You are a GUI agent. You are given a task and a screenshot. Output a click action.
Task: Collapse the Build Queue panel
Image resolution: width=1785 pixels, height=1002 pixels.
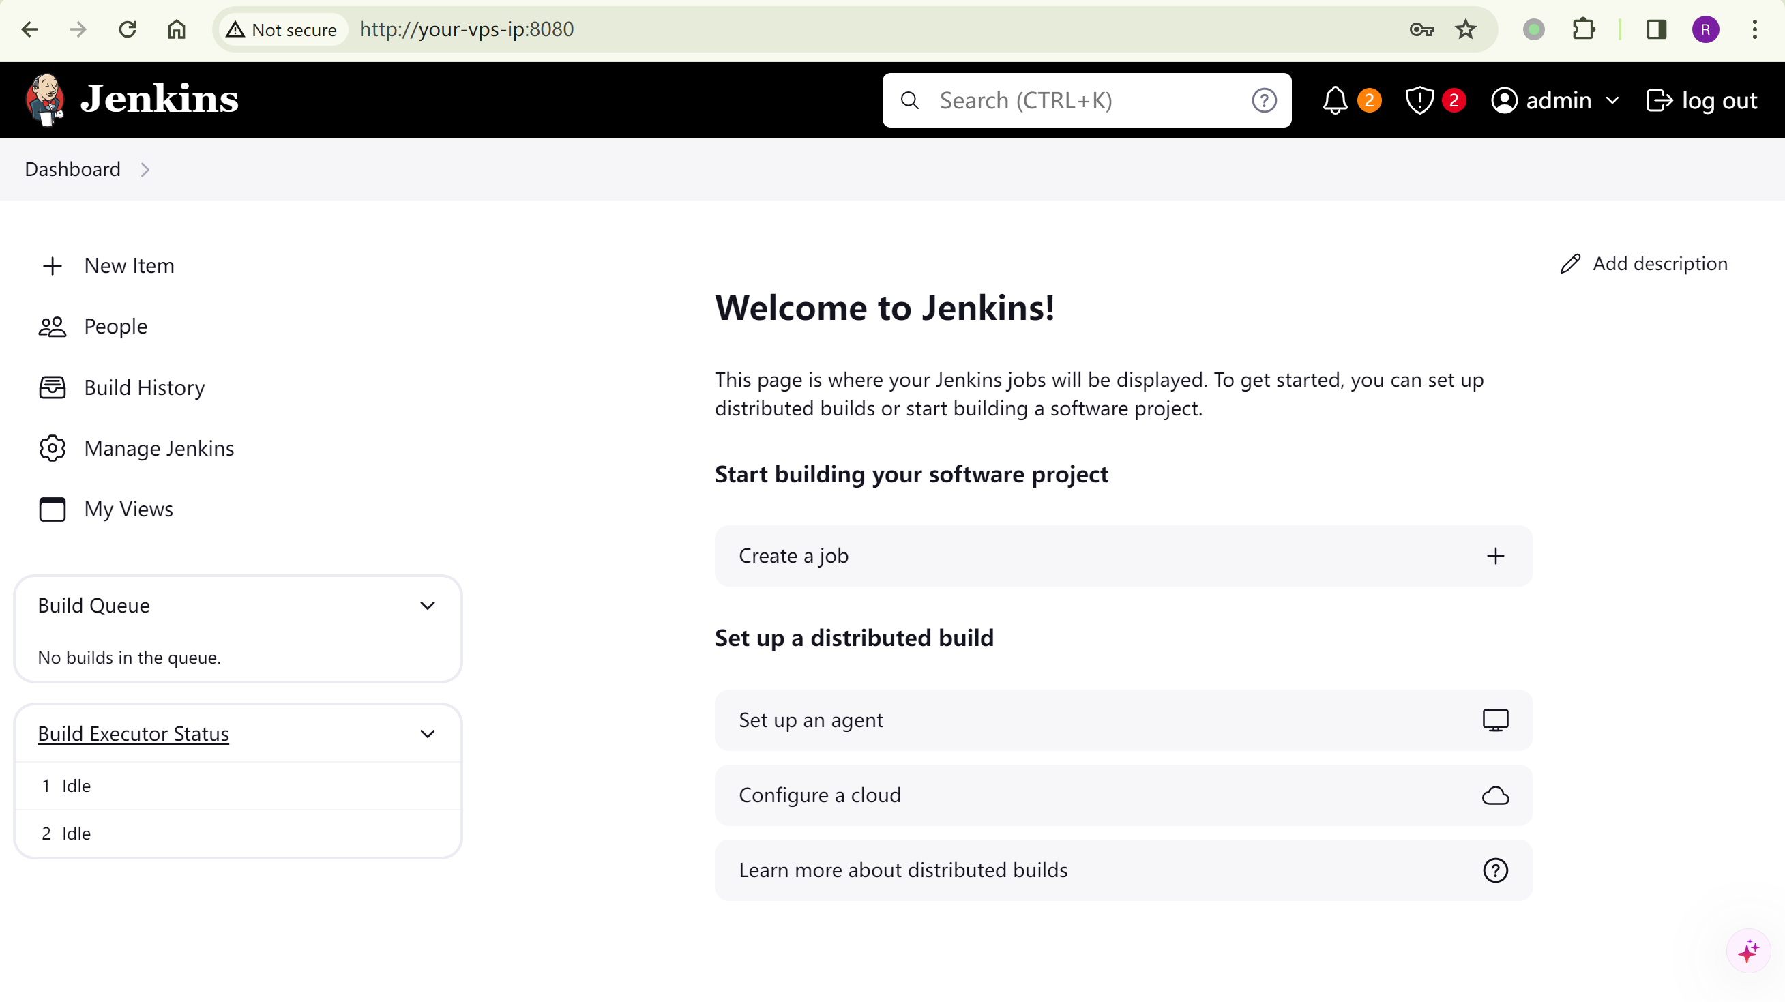(428, 606)
